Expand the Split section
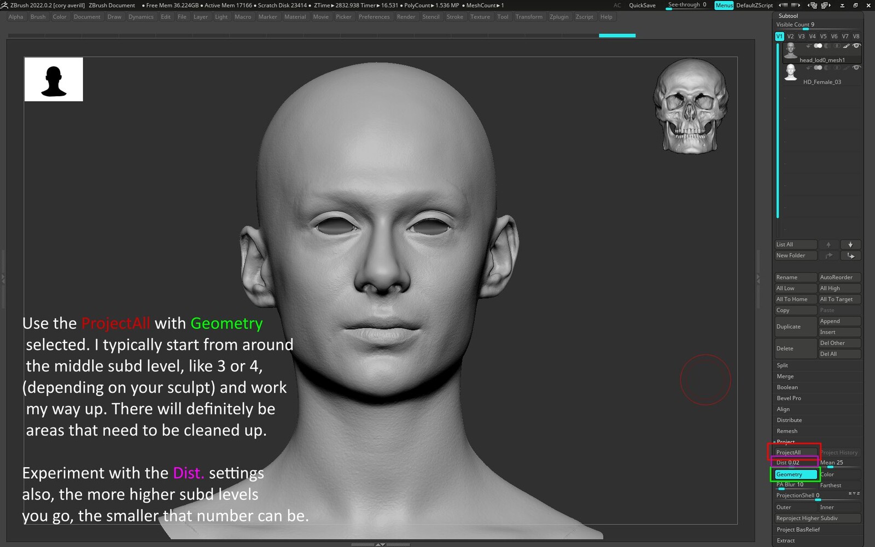 783,365
